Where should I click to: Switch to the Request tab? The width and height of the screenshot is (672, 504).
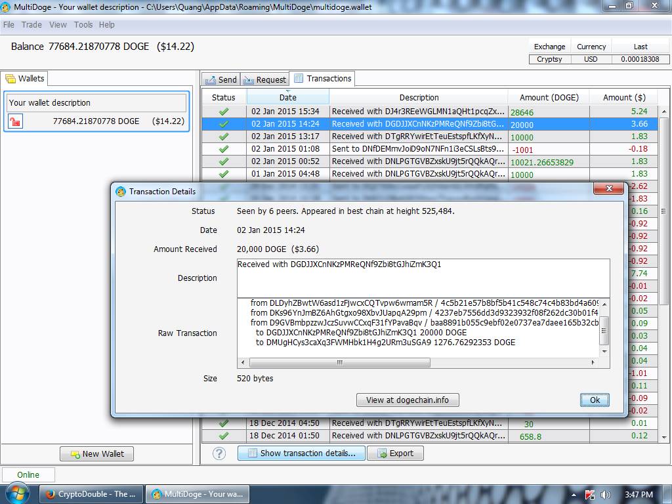[x=264, y=79]
